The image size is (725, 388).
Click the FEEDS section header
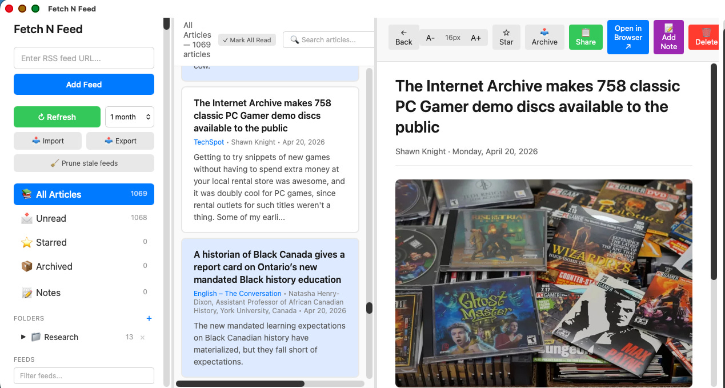click(25, 359)
